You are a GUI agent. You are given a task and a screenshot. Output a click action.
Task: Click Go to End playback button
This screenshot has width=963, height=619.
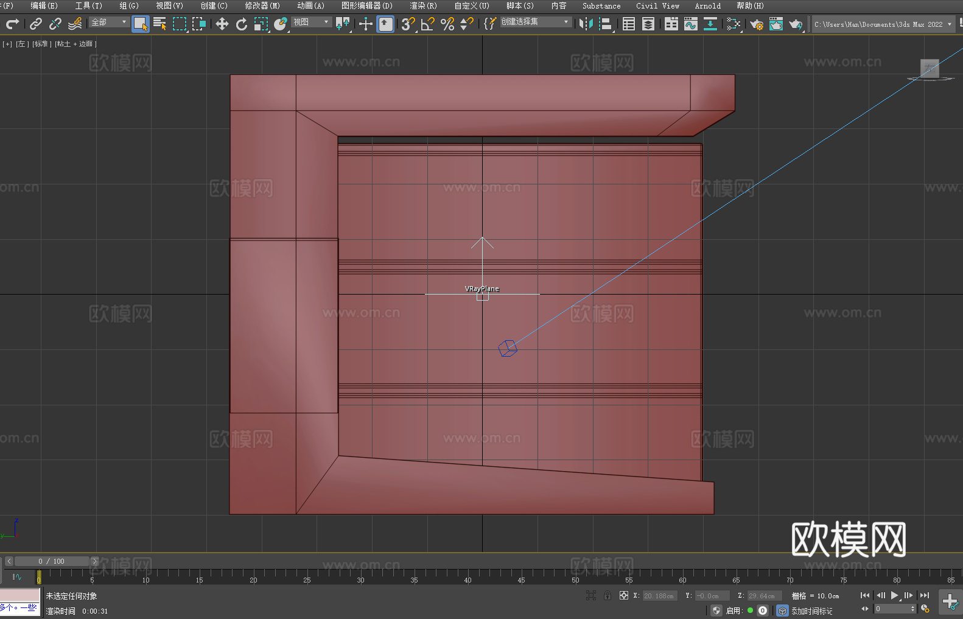pos(925,595)
